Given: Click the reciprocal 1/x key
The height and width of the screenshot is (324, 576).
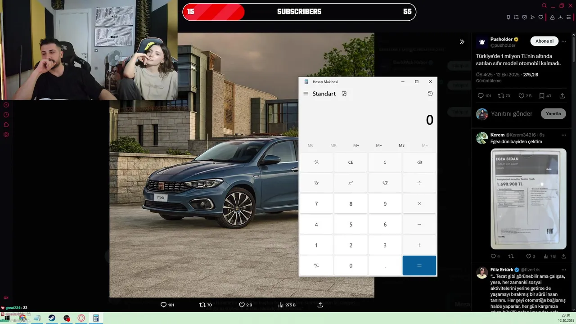Looking at the screenshot, I should click(x=316, y=183).
